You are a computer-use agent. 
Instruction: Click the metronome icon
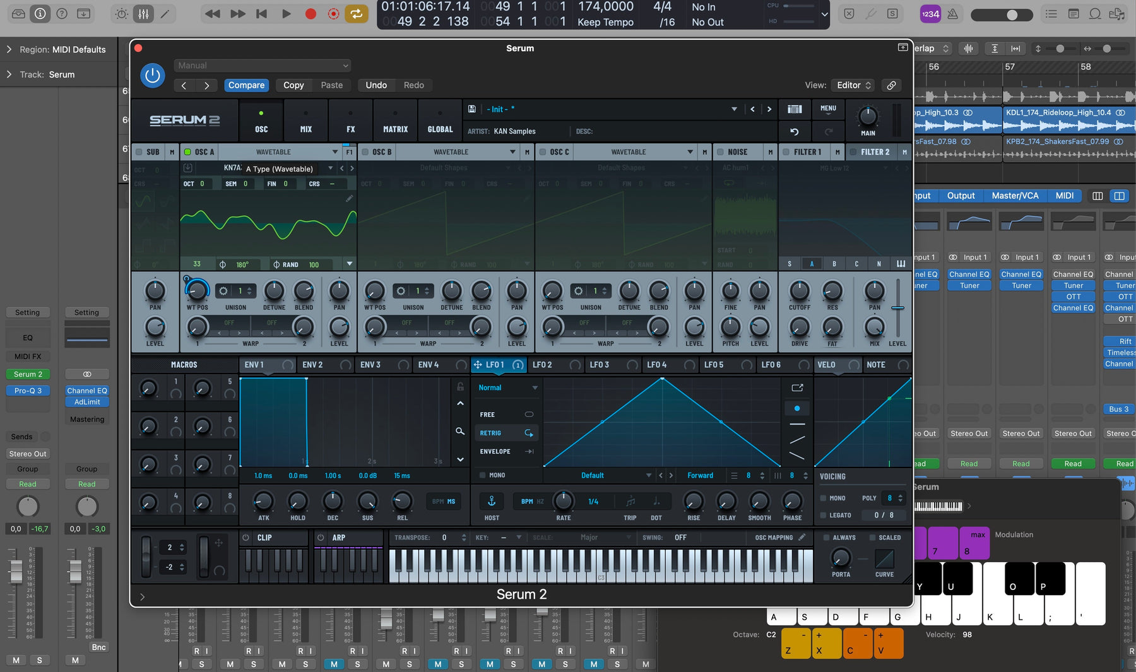point(953,14)
